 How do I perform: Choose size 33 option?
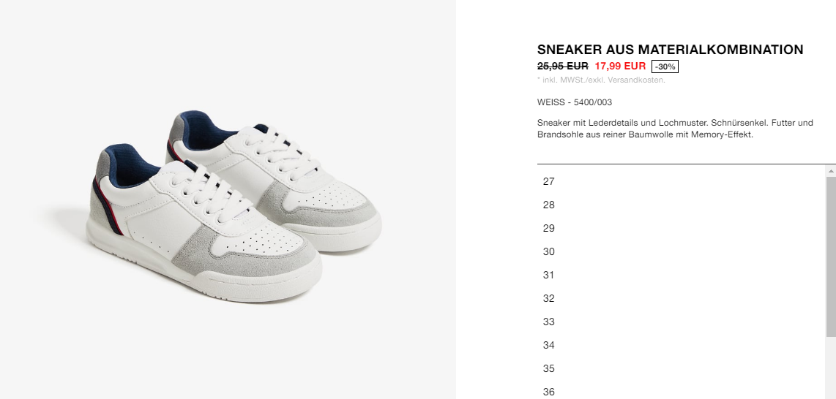(682, 322)
